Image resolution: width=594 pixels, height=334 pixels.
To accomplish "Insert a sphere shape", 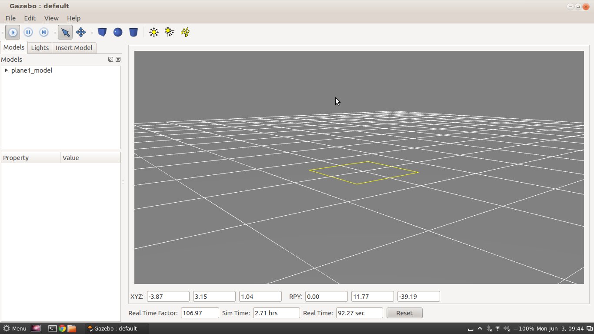I will point(118,32).
